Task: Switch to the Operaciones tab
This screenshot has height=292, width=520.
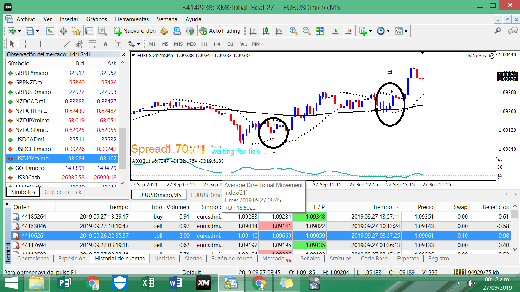Action: coord(33,259)
